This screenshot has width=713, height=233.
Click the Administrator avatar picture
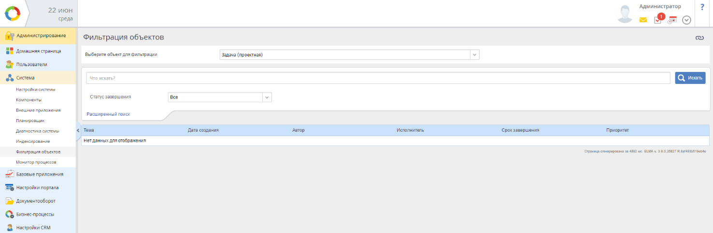(x=625, y=14)
